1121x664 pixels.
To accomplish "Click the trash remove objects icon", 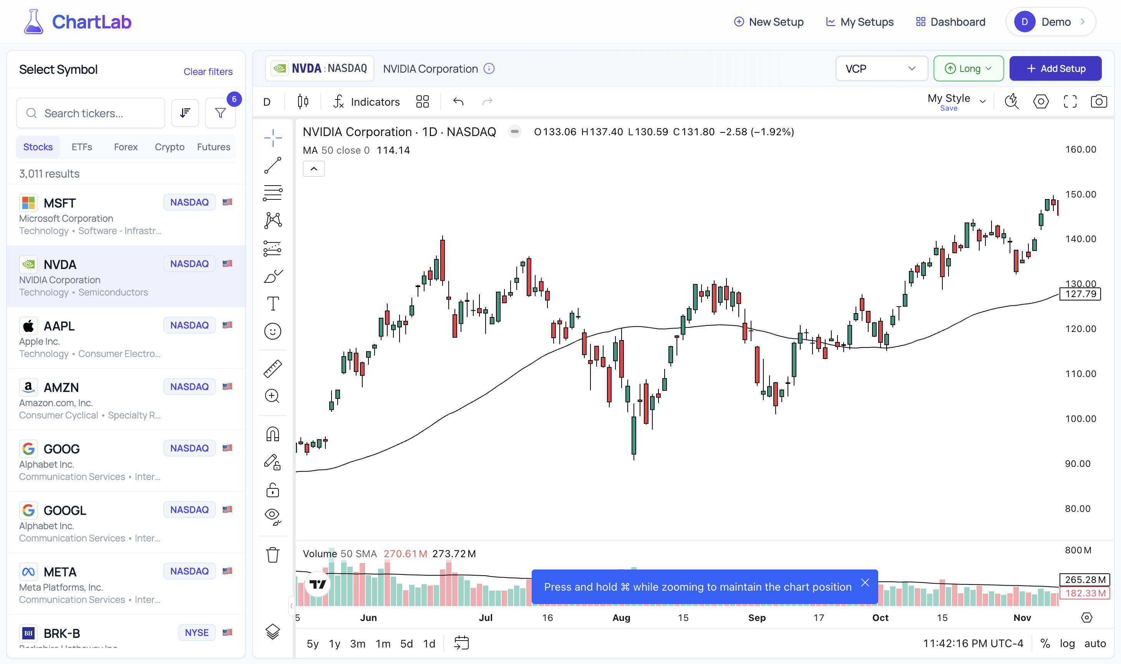I will [x=272, y=555].
